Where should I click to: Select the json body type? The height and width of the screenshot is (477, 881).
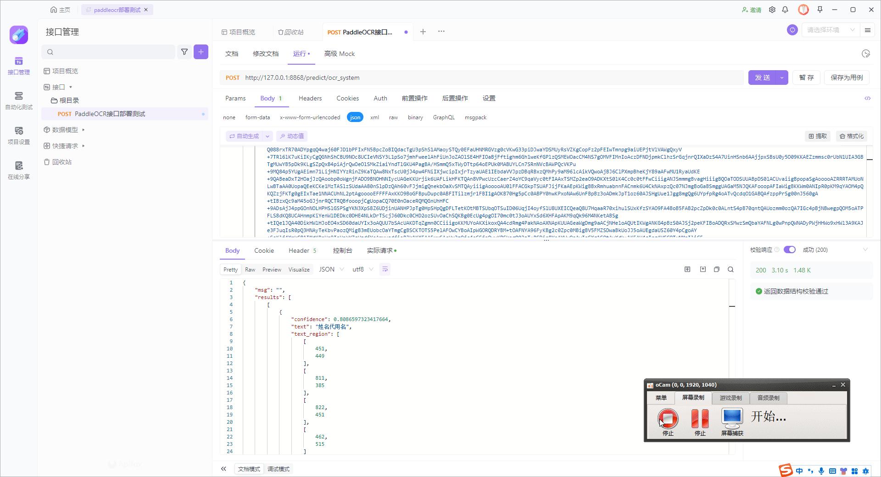click(x=355, y=117)
